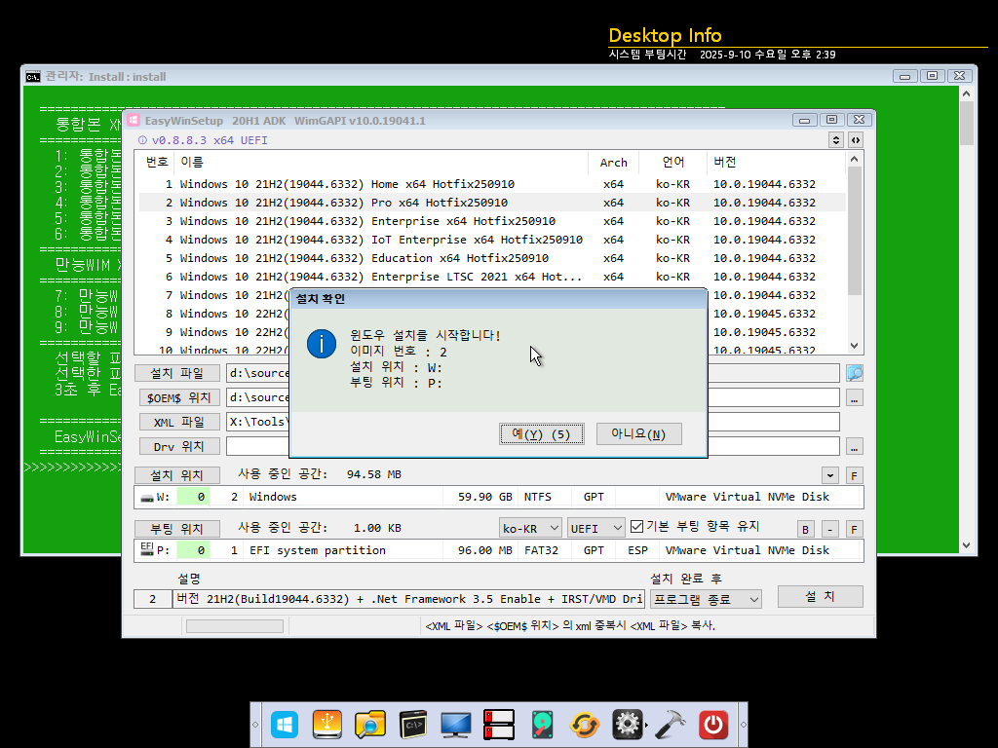Click the left diamond handle of the dock

[x=255, y=725]
